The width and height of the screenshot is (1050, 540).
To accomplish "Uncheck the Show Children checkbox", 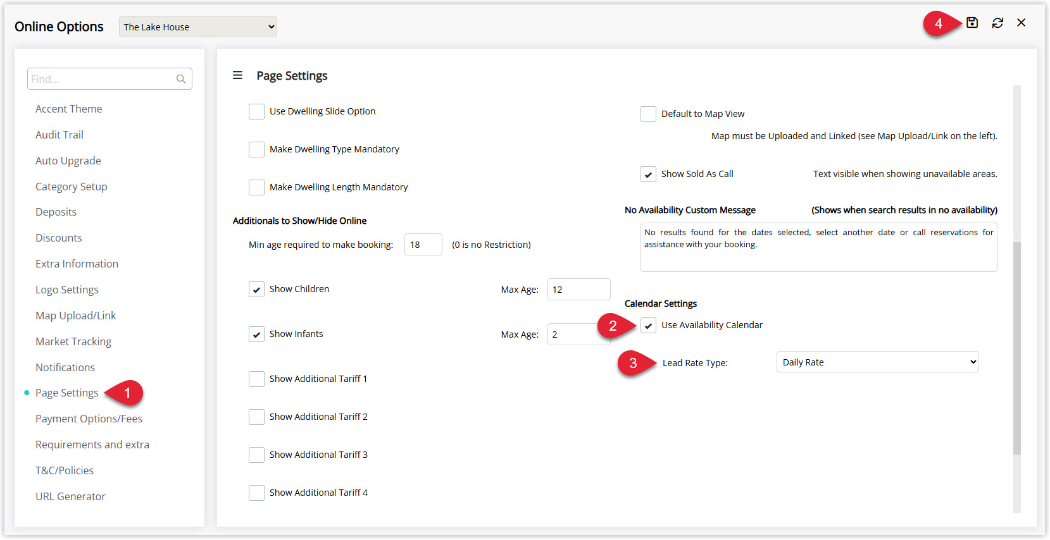I will (256, 290).
